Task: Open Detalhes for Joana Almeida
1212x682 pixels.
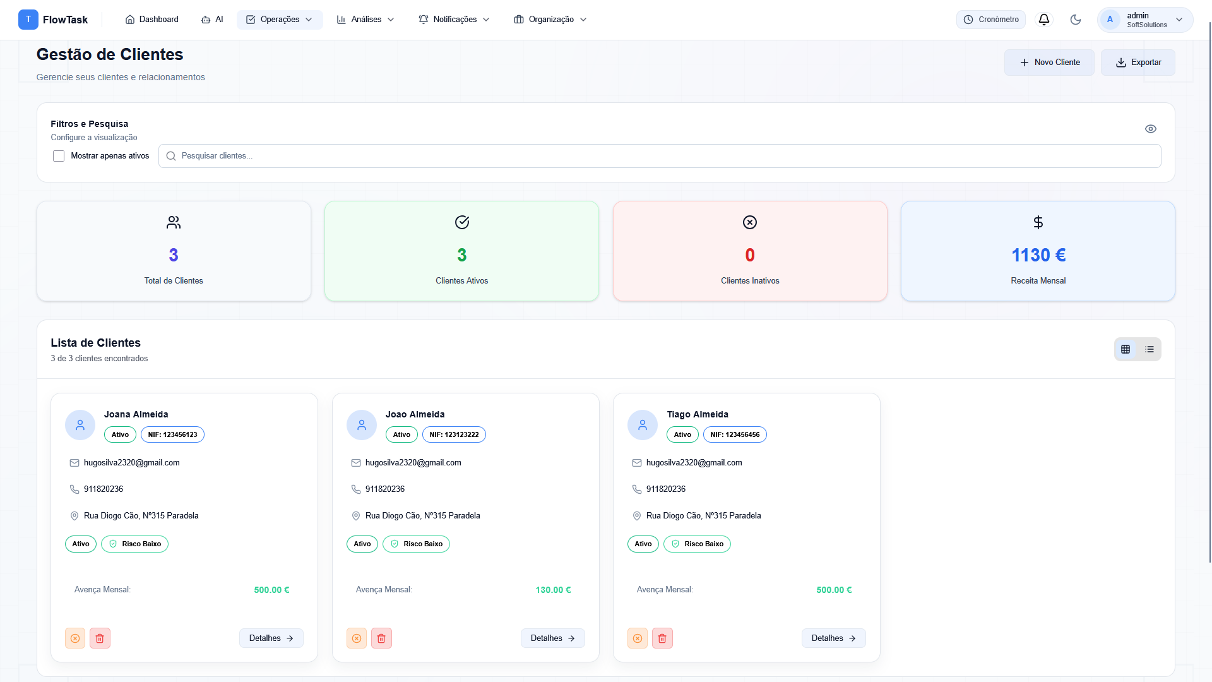Action: point(271,638)
